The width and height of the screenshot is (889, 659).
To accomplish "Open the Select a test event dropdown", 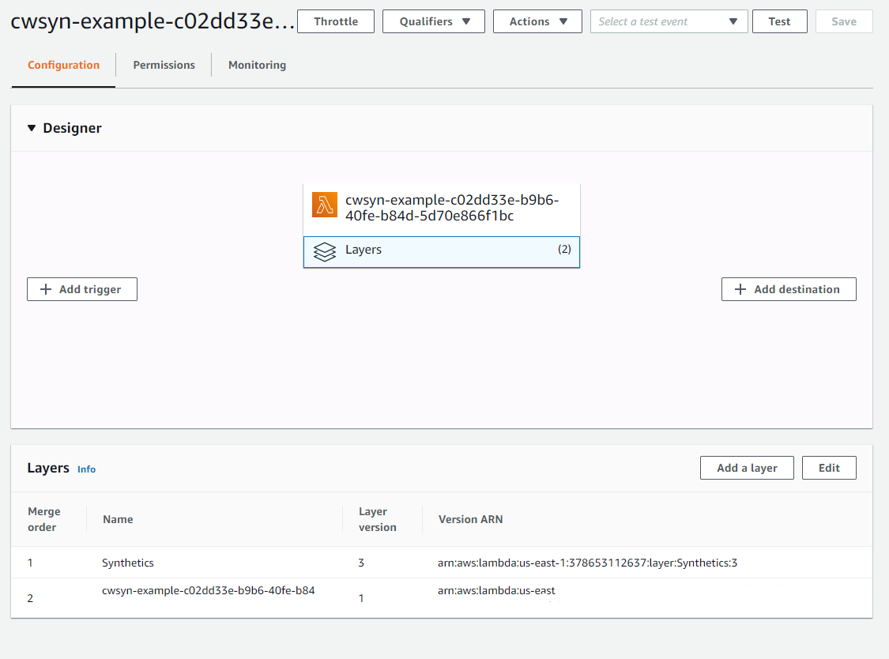I will click(x=669, y=21).
